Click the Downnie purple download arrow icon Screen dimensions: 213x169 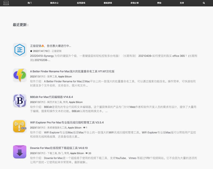(20, 152)
